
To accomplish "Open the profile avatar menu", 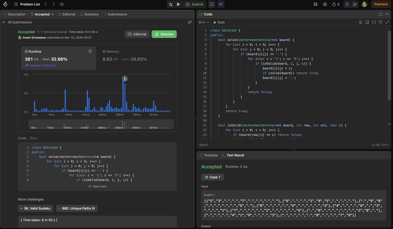I will click(365, 4).
